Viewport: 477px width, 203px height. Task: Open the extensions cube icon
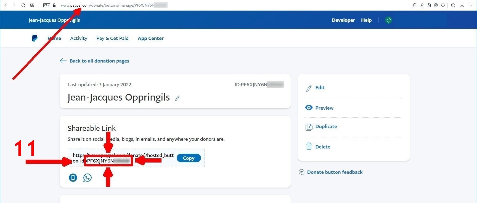(x=453, y=5)
